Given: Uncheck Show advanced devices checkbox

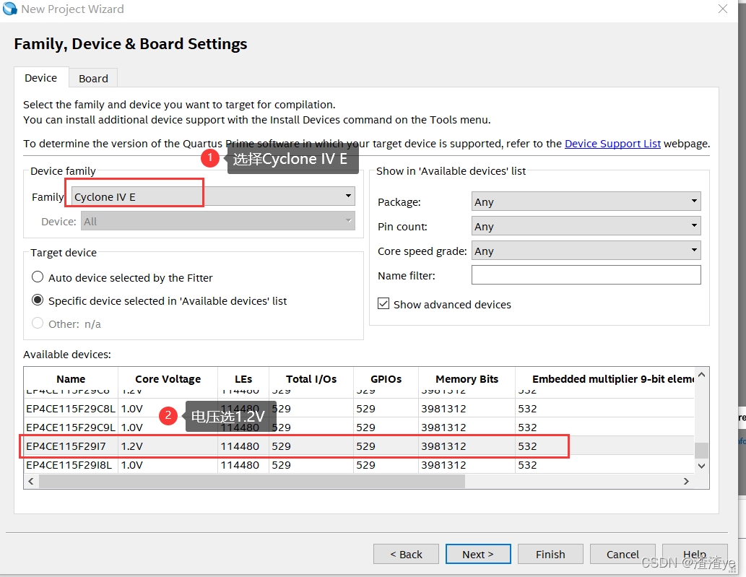Looking at the screenshot, I should pyautogui.click(x=383, y=304).
